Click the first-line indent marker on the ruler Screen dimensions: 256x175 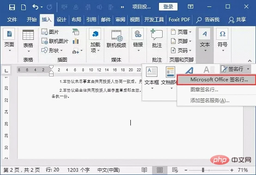point(51,68)
